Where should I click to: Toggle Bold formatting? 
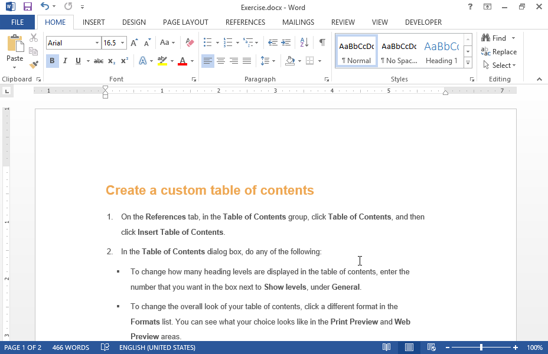52,61
